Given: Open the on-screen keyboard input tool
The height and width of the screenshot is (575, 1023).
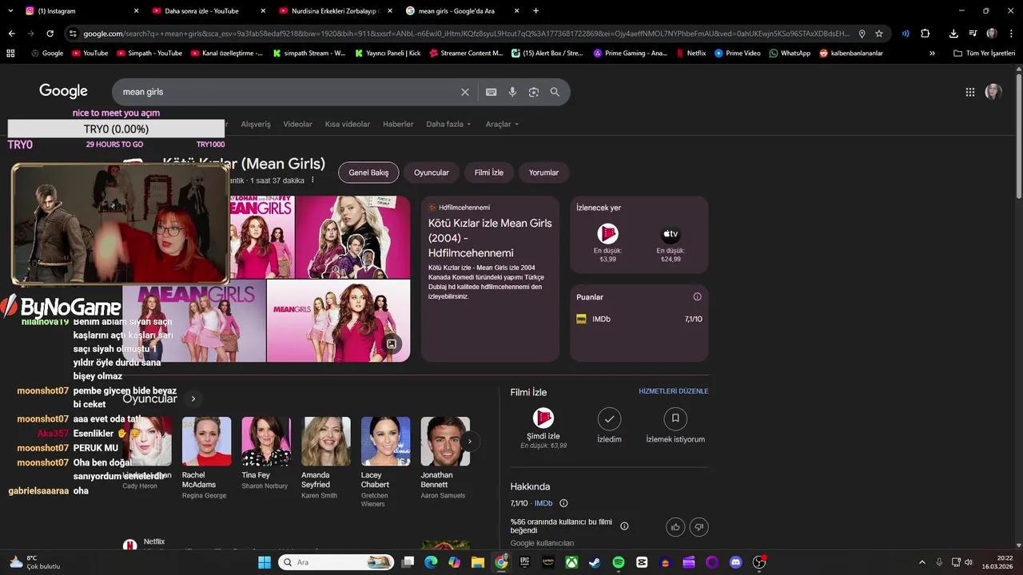Looking at the screenshot, I should point(491,92).
